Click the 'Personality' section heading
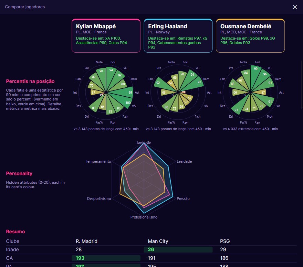This screenshot has height=267, width=303. (x=19, y=173)
